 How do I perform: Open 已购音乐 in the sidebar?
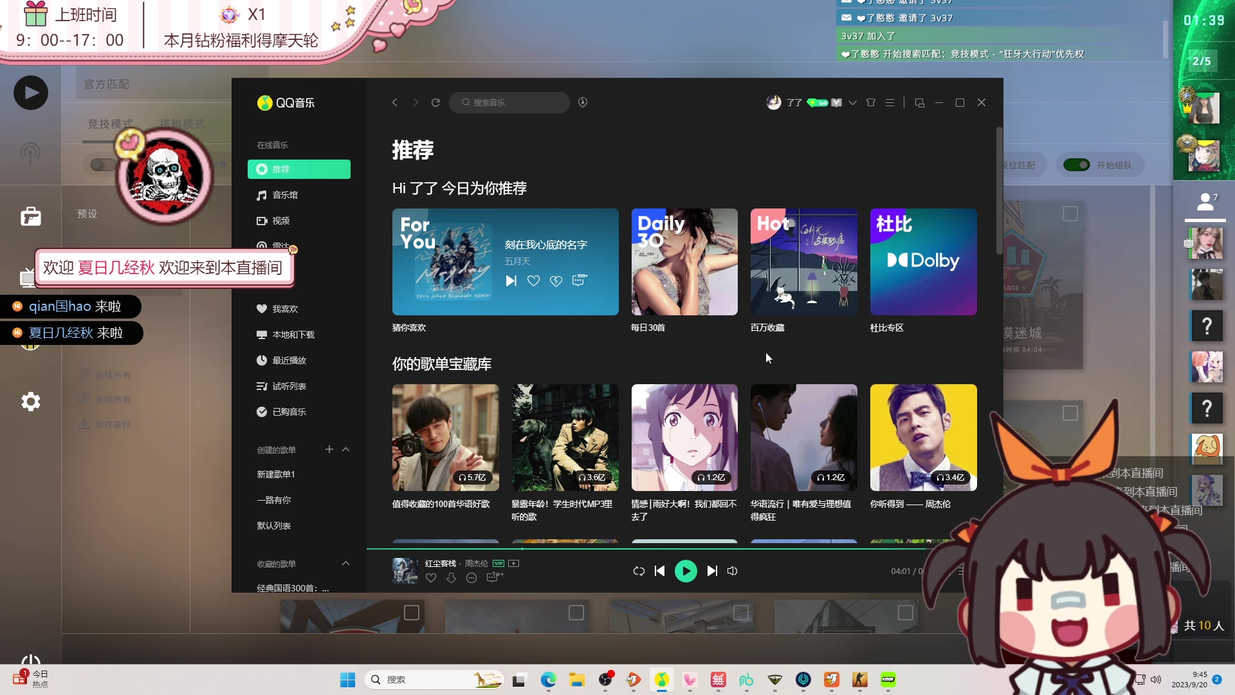[x=299, y=412]
